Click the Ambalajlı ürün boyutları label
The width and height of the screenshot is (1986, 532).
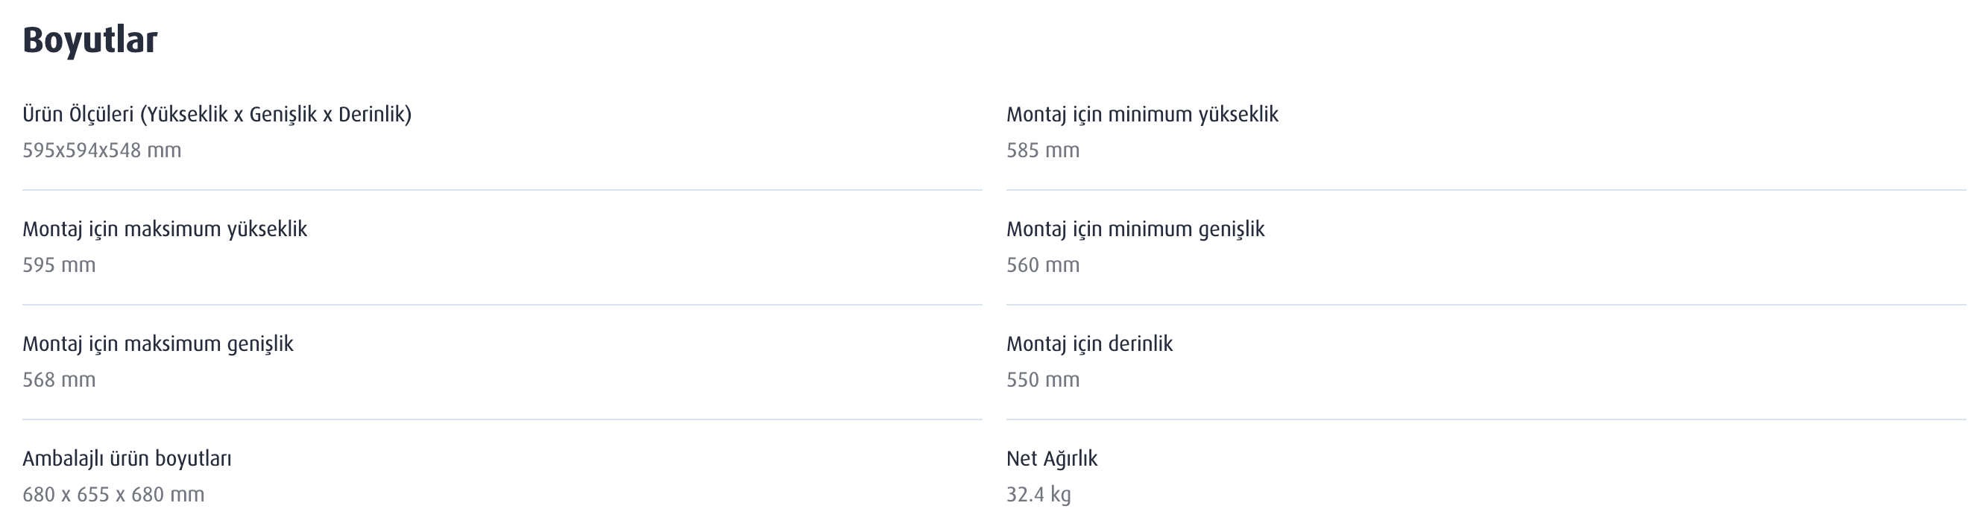pyautogui.click(x=127, y=459)
